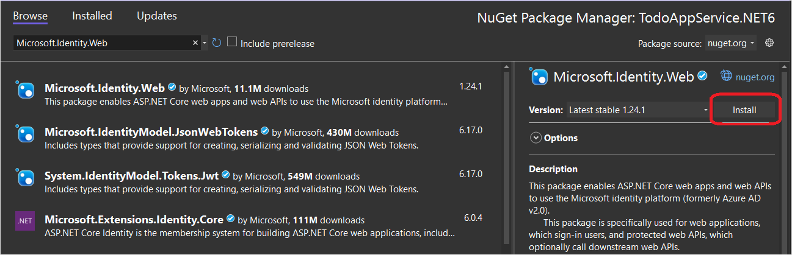Open the Package source dropdown

(731, 43)
